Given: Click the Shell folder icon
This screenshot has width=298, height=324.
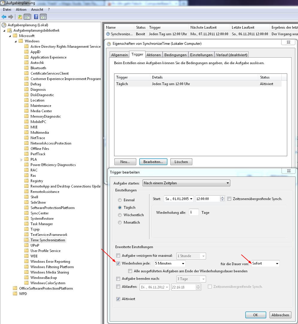Looking at the screenshot, I should pyautogui.click(x=26, y=197).
